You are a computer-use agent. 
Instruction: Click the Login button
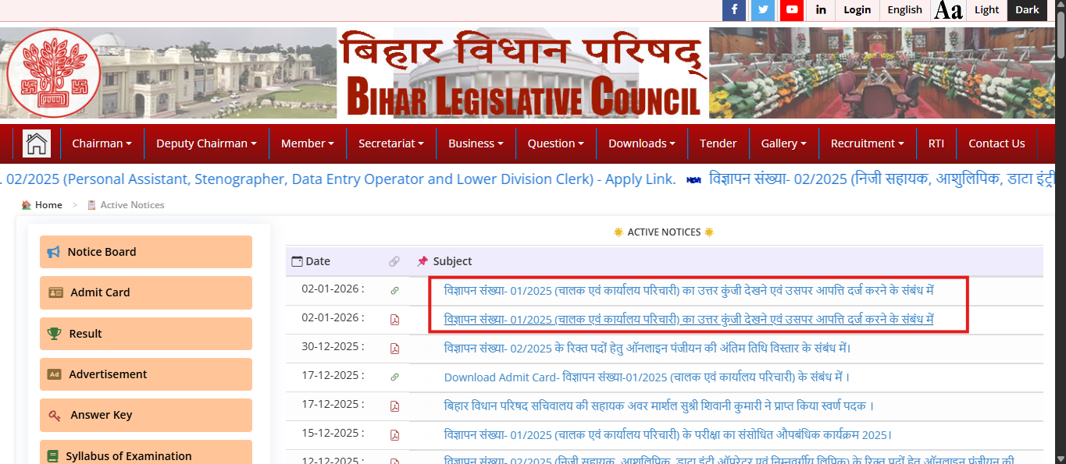[857, 10]
